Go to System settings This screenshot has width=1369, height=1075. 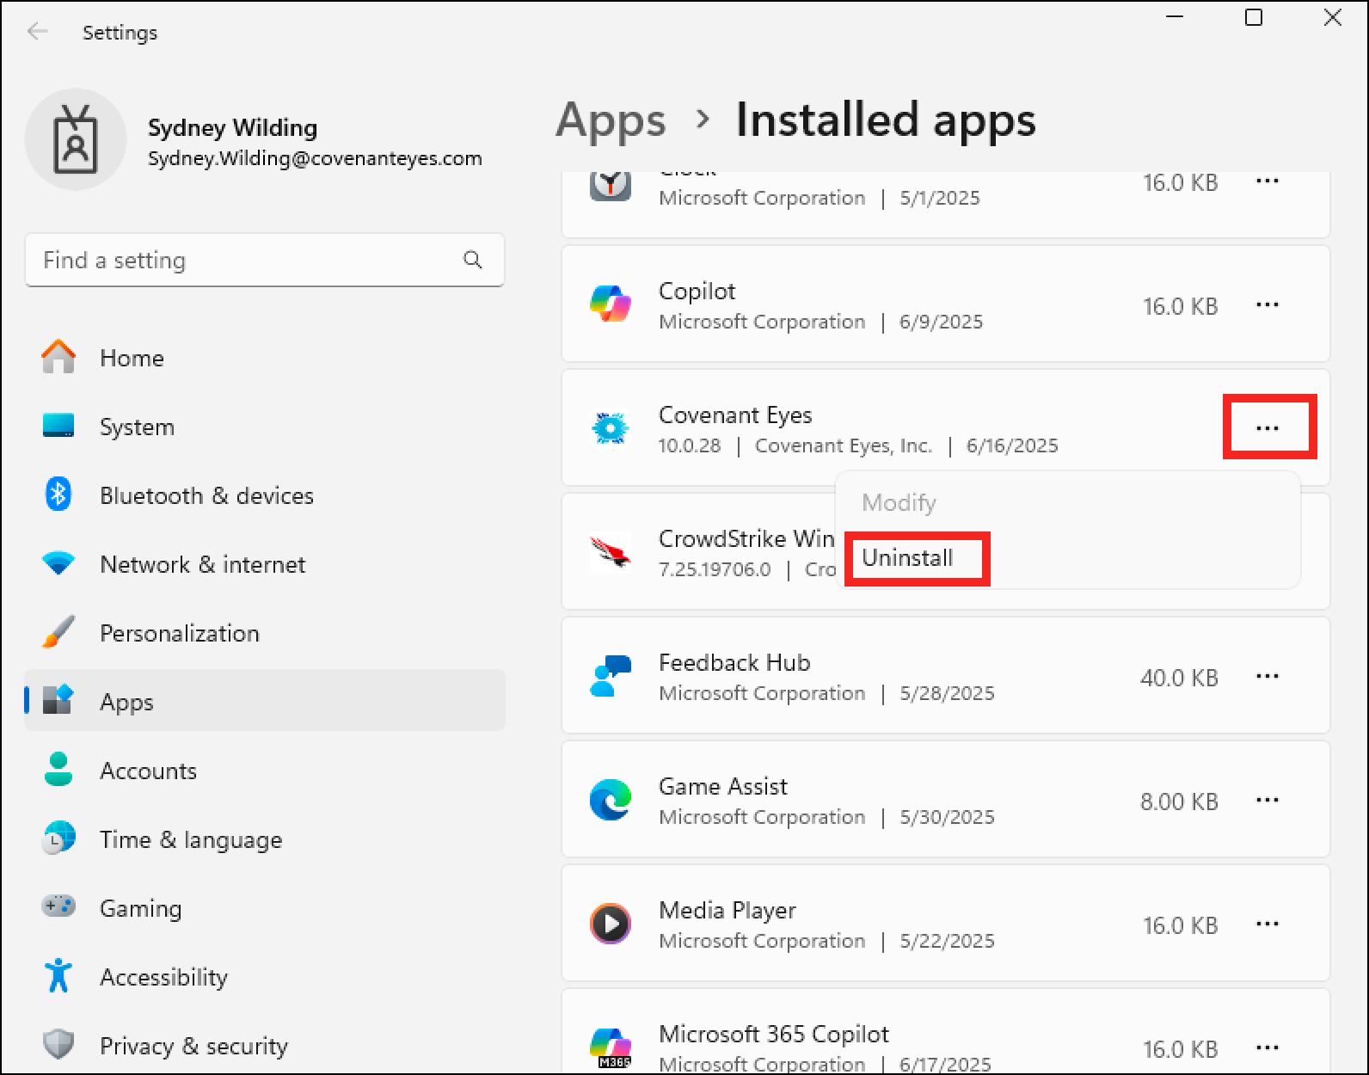[265, 427]
